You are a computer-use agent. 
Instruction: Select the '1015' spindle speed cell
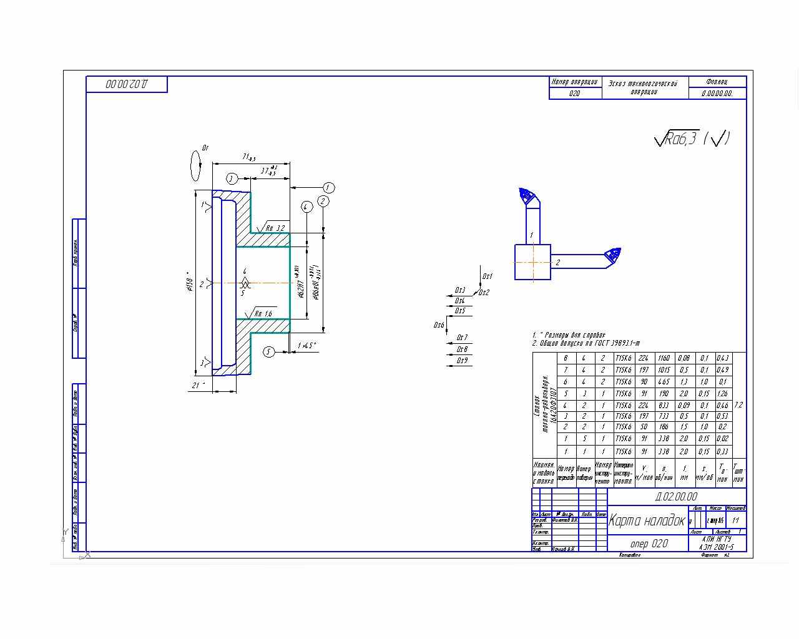(x=664, y=370)
